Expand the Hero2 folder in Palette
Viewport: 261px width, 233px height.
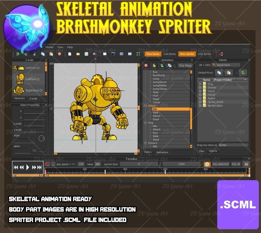200,95
